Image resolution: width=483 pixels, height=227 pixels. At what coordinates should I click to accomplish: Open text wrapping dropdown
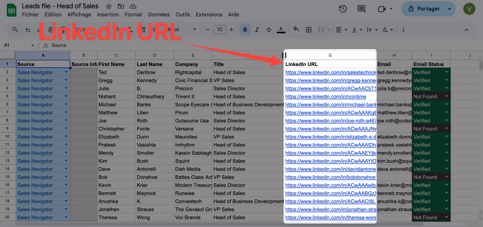tap(372, 30)
